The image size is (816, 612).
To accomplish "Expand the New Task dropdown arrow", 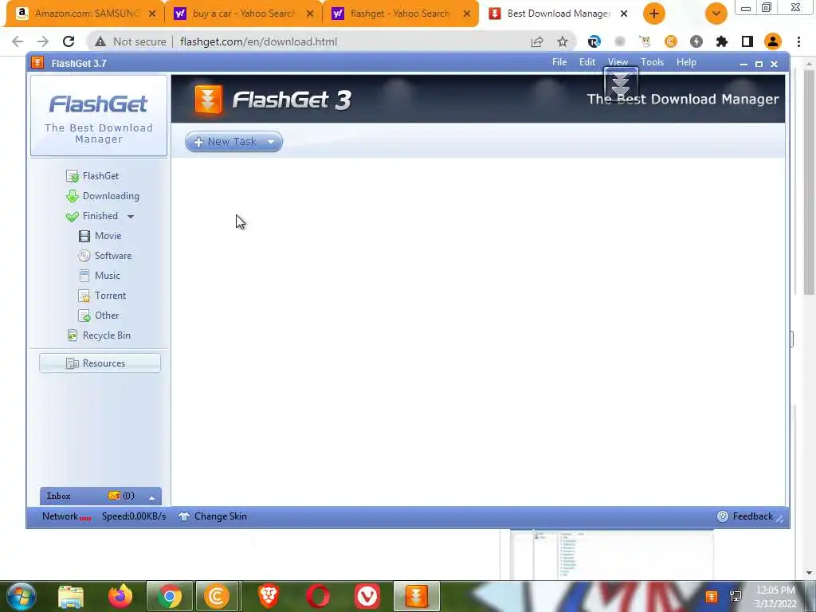I will click(271, 142).
